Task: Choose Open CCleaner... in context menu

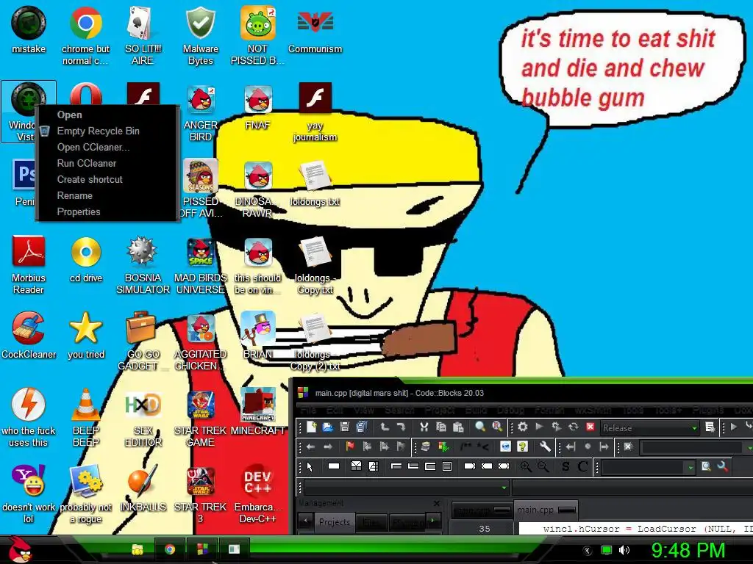Action: pyautogui.click(x=93, y=147)
